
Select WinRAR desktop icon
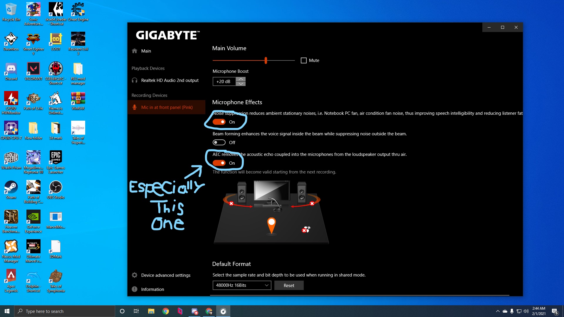(78, 101)
